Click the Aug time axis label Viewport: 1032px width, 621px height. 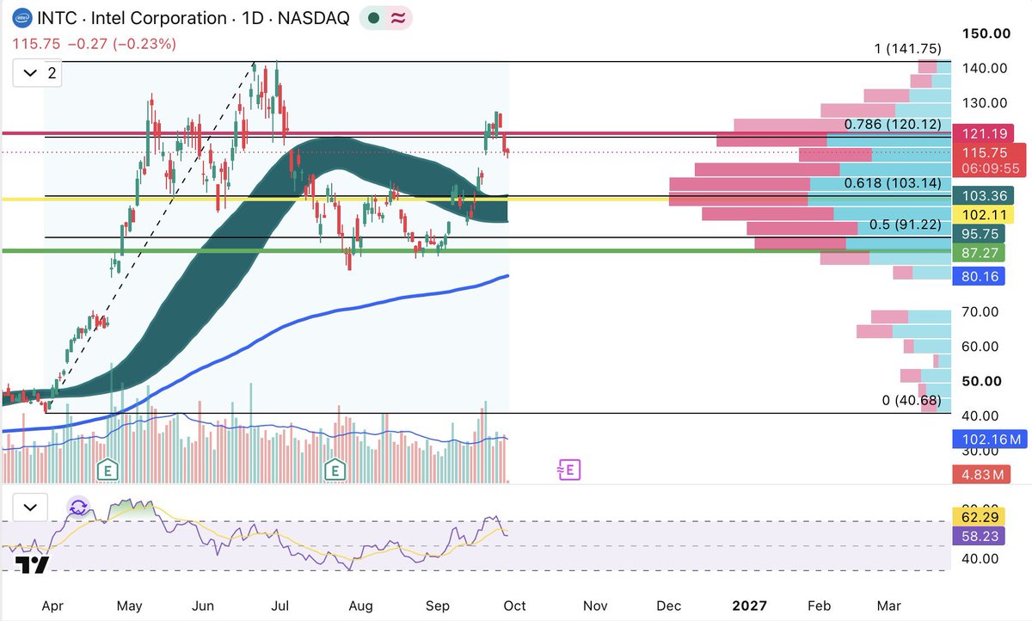coord(361,606)
